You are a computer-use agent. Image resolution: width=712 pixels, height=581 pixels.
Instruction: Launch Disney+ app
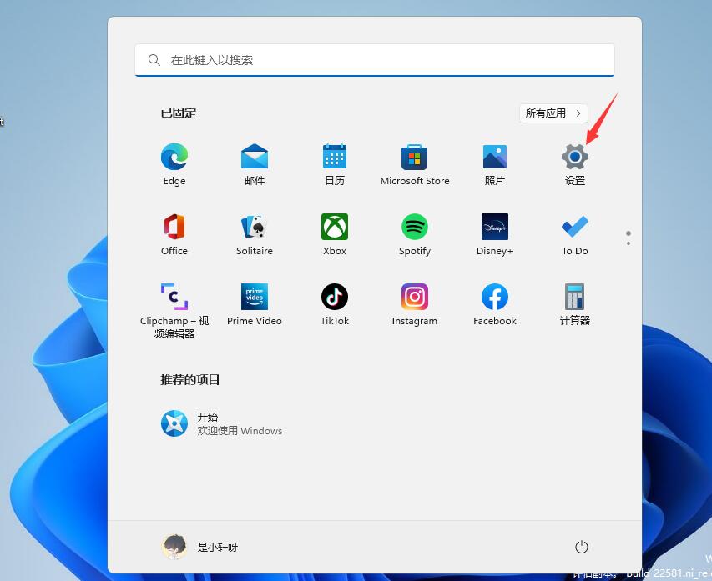point(494,227)
